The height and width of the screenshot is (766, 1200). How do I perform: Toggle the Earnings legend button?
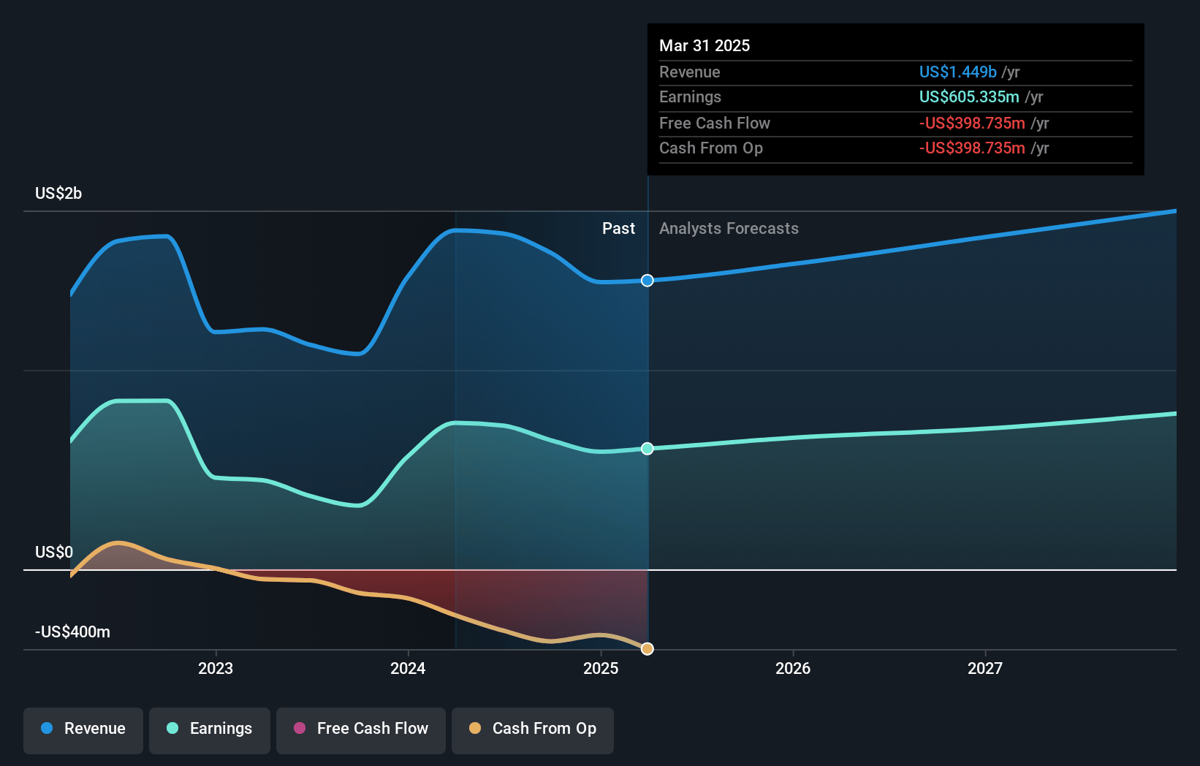click(x=210, y=730)
